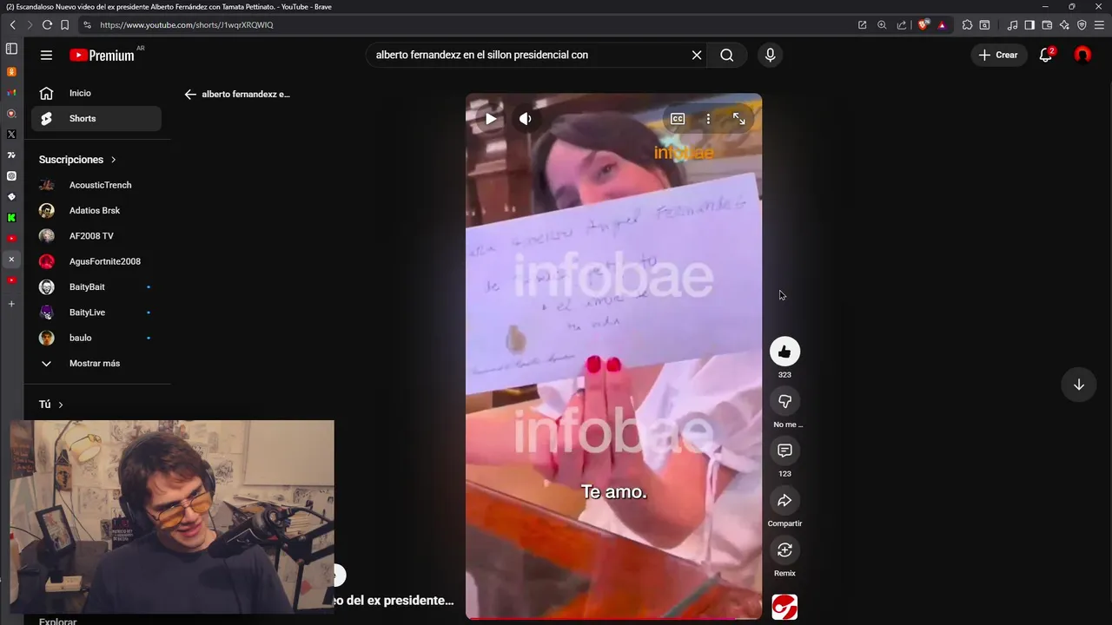Open the zoom control in address bar
1112x625 pixels.
[882, 25]
